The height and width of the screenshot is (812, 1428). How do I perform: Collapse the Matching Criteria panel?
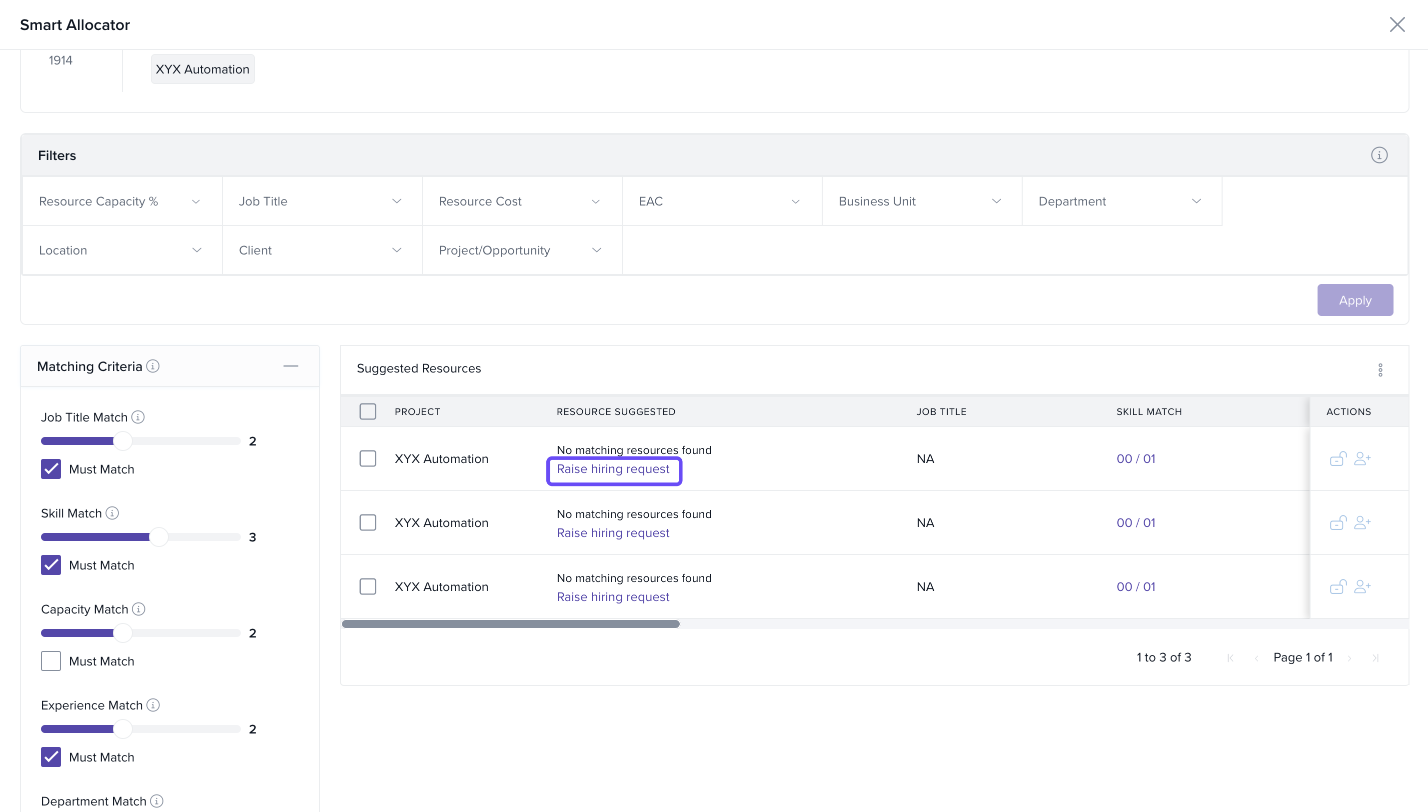tap(290, 366)
